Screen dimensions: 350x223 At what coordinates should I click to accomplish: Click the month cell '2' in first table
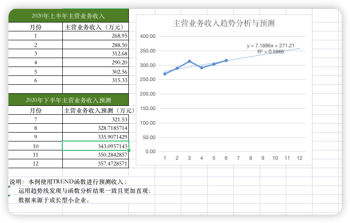point(36,45)
